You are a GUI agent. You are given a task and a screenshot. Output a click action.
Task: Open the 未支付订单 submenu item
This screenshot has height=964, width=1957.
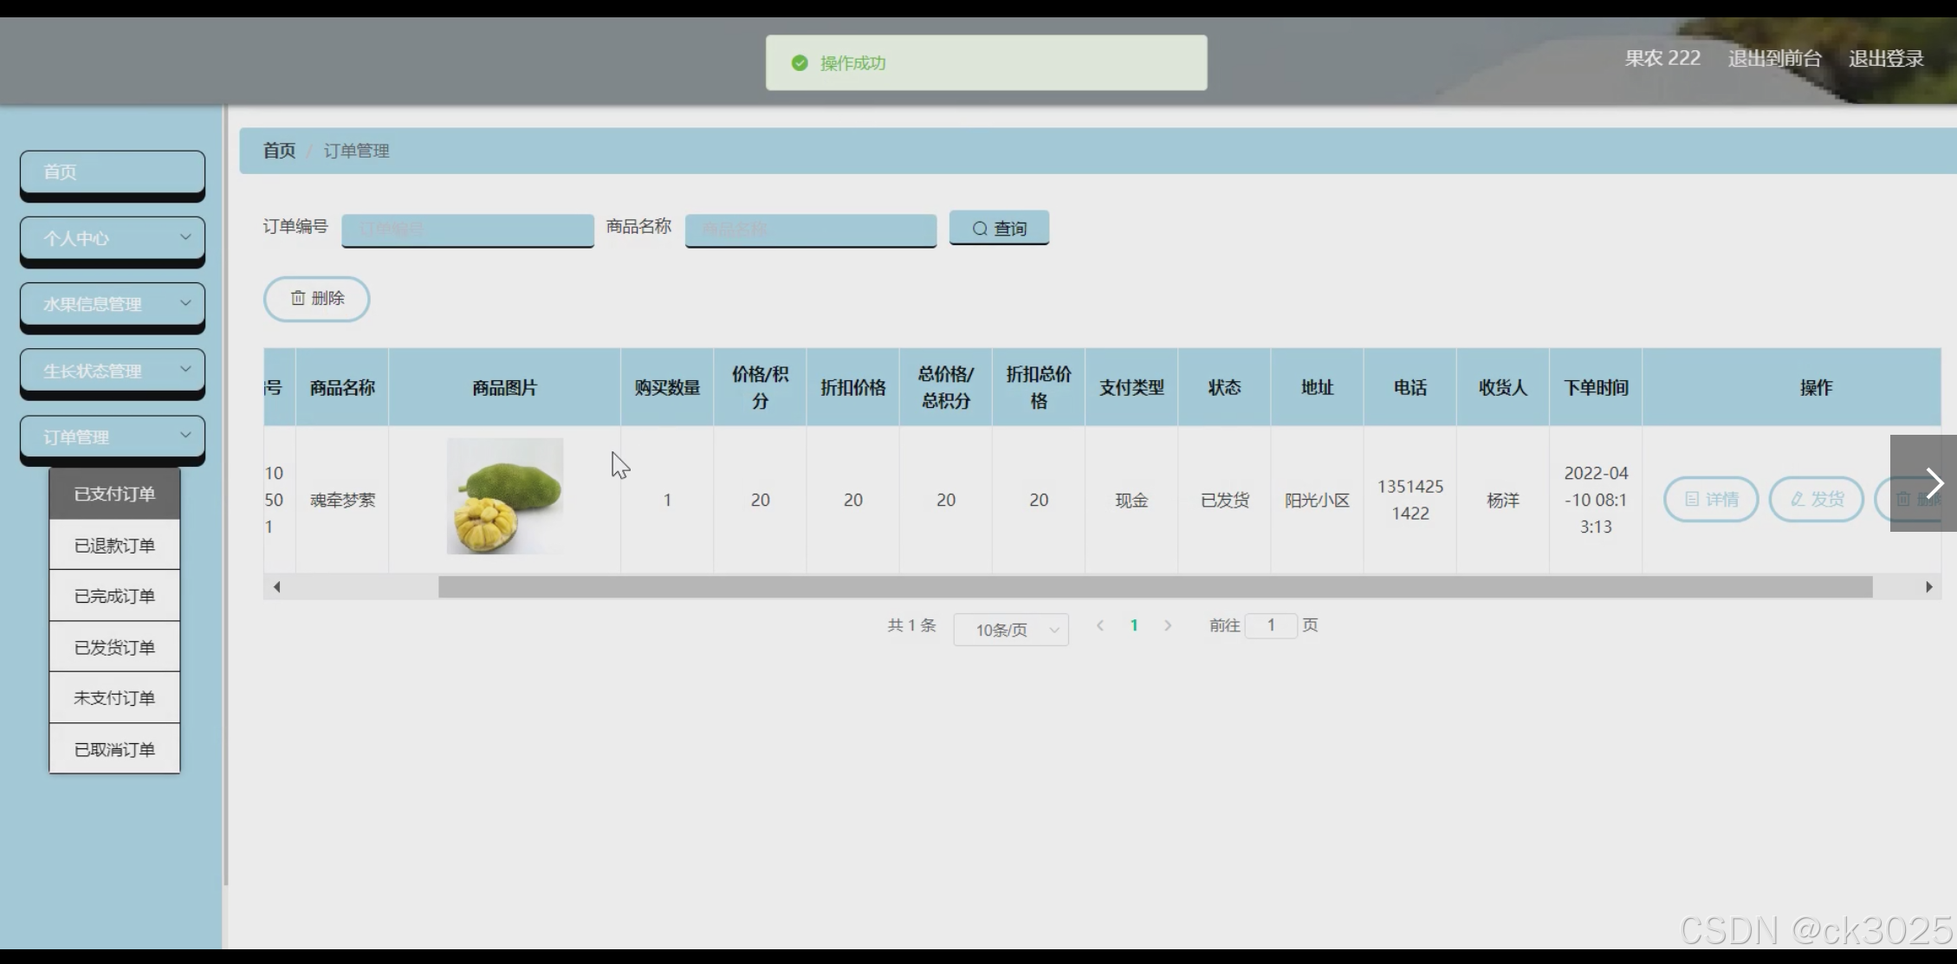click(x=114, y=698)
